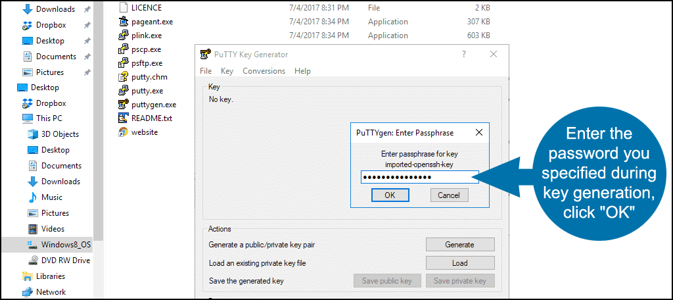Image resolution: width=673 pixels, height=300 pixels.
Task: Click the LICENCE file icon
Action: (123, 7)
